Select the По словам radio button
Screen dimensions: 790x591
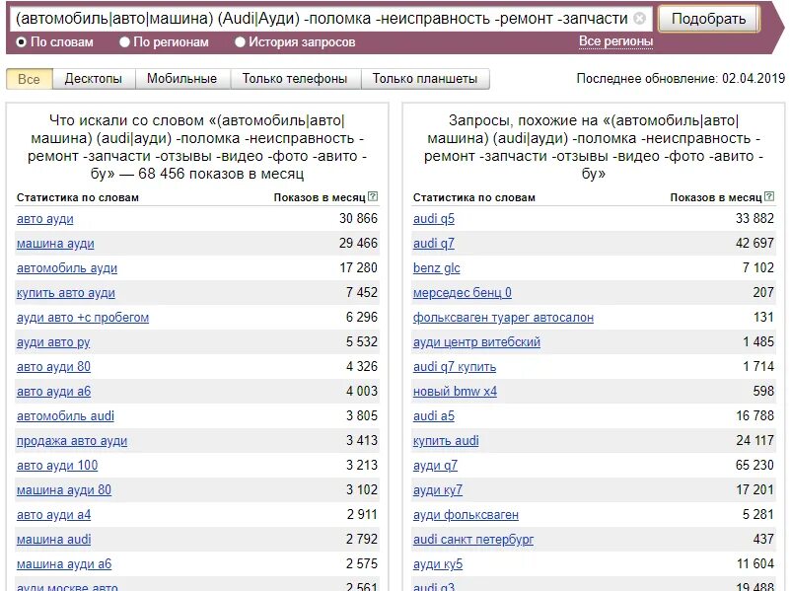tap(21, 42)
